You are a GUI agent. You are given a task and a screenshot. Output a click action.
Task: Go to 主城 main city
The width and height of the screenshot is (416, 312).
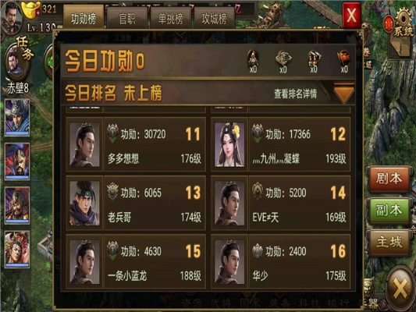pos(389,243)
